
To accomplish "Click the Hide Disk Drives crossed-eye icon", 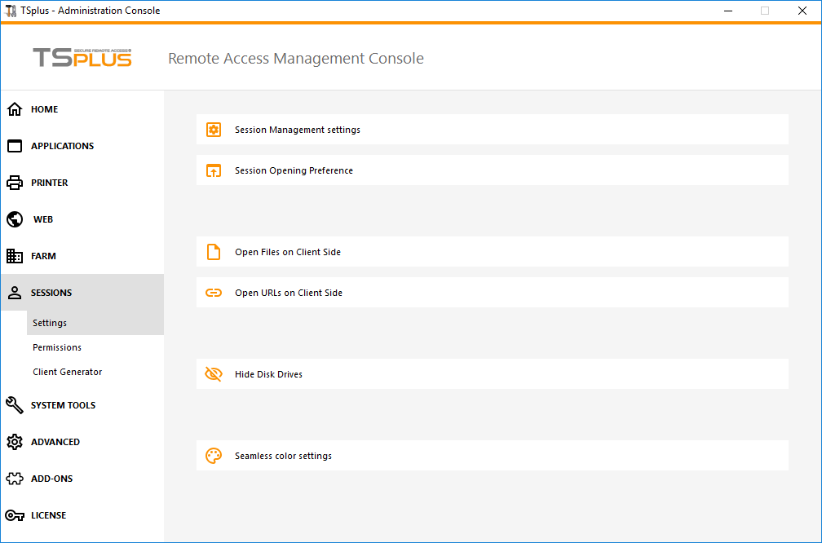I will tap(213, 373).
